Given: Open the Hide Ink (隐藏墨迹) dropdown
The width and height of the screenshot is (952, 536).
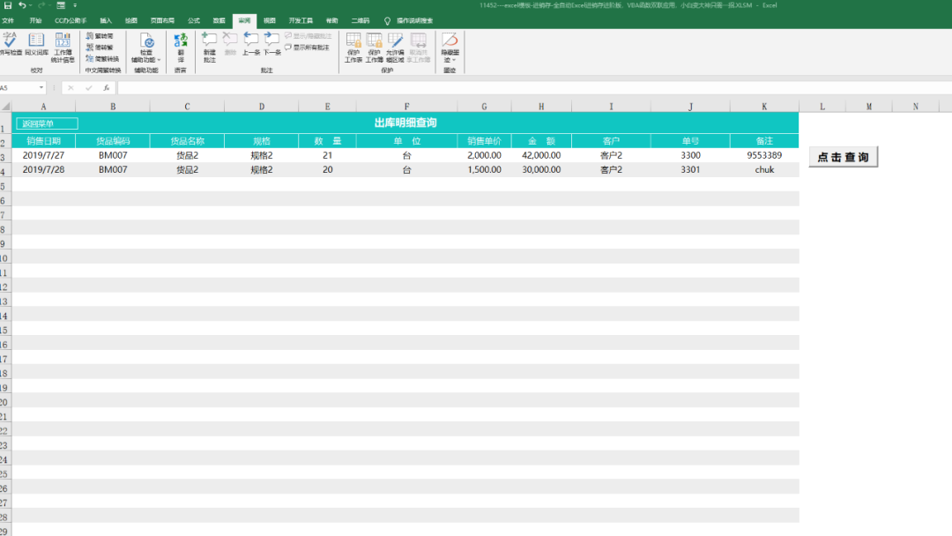Looking at the screenshot, I should coord(450,48).
